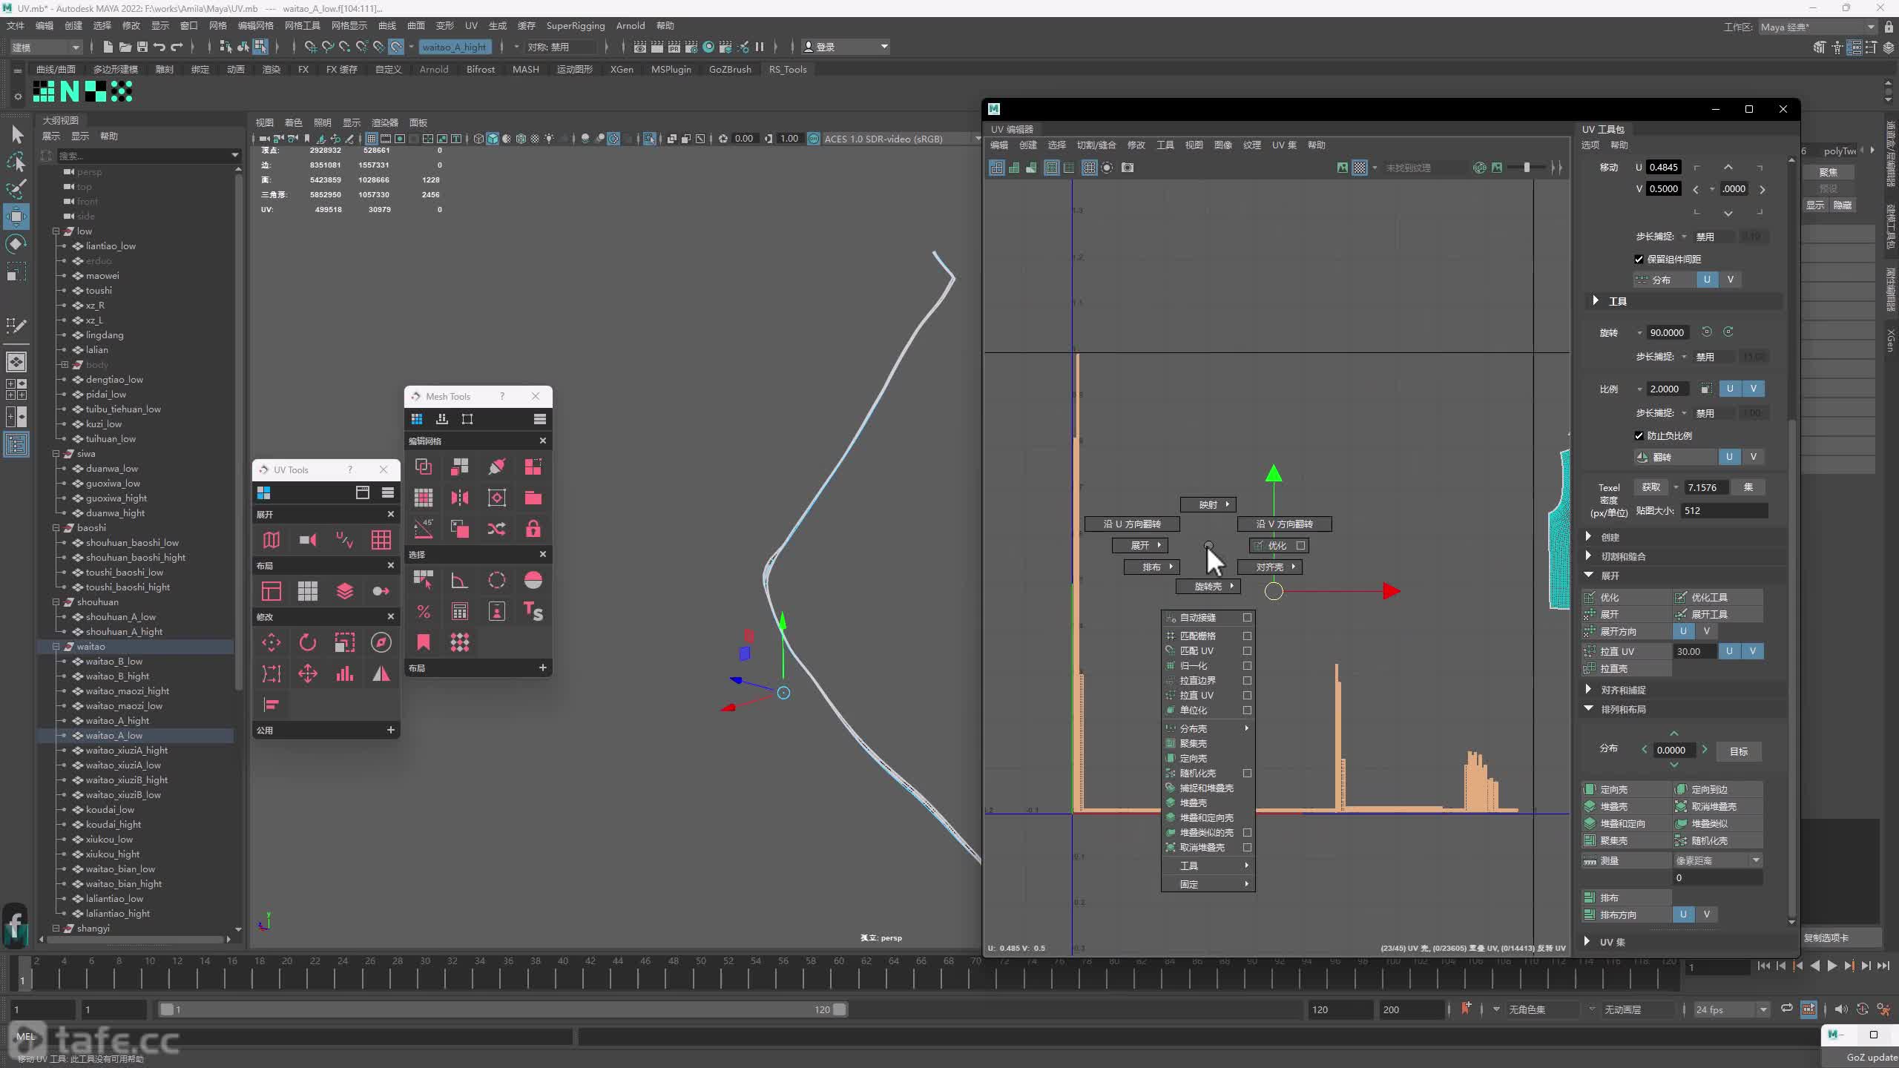Click 目标 button in 分布 area

1739,751
